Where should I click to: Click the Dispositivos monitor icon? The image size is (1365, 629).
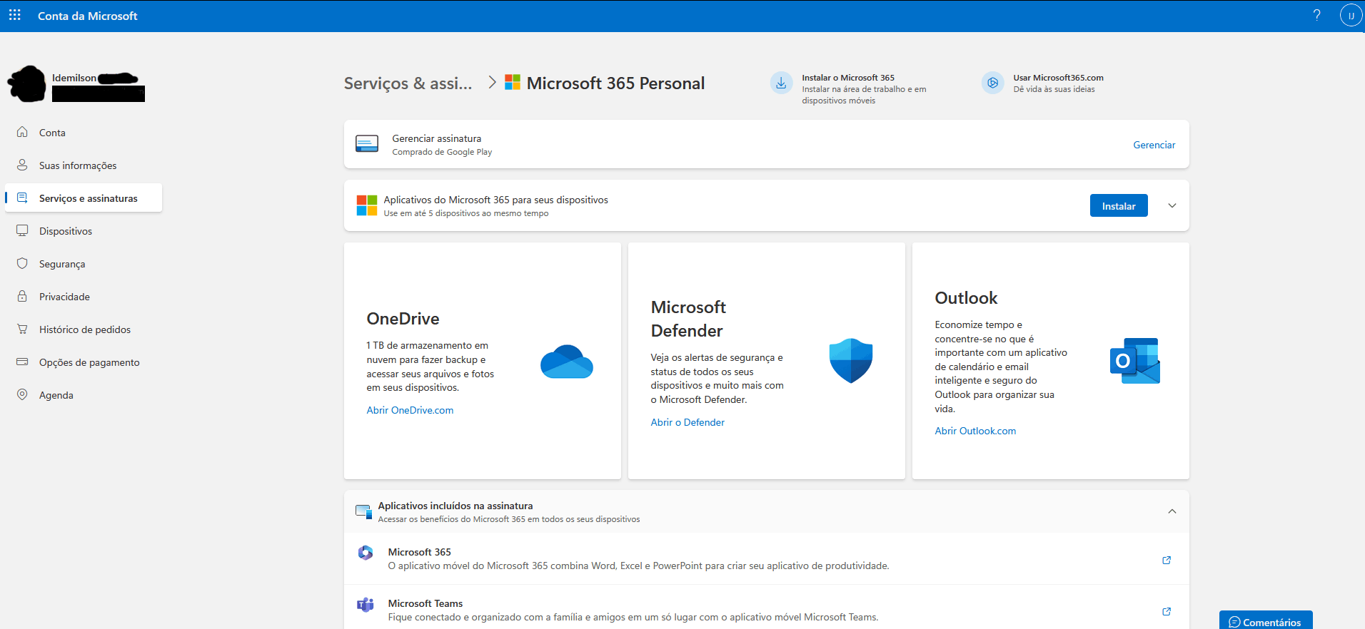click(x=22, y=230)
